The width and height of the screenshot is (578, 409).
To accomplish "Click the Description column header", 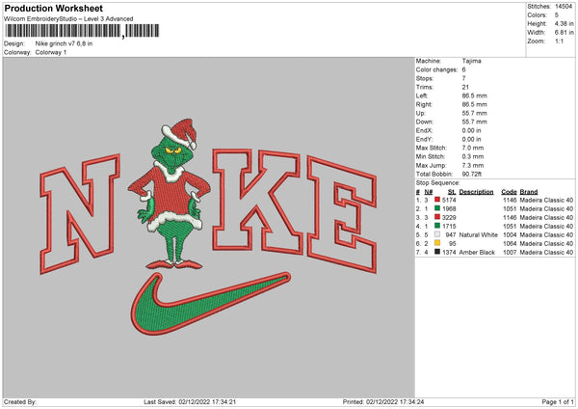I will (x=476, y=192).
